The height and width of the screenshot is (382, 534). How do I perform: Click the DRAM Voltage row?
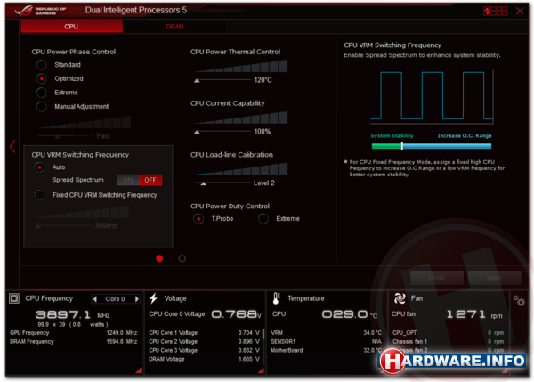[204, 359]
